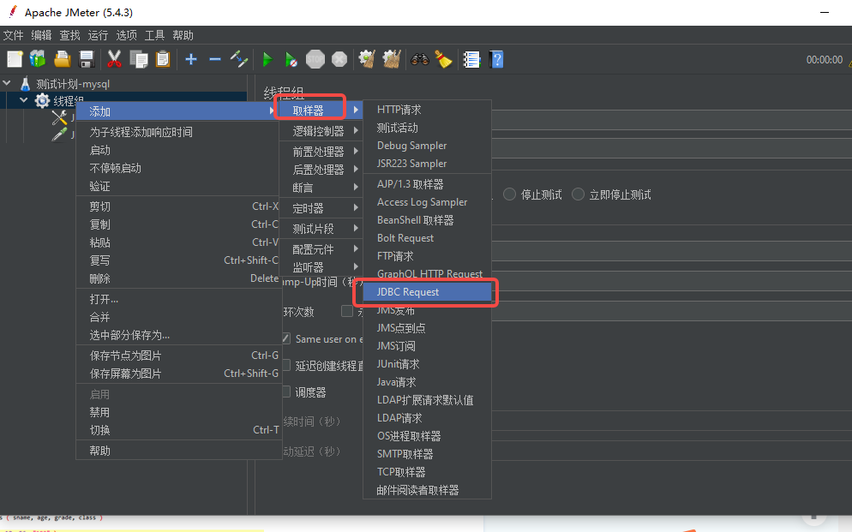Viewport: 852px width, 532px height.
Task: Collapse the 线程组 tree node arrow
Action: [x=23, y=100]
